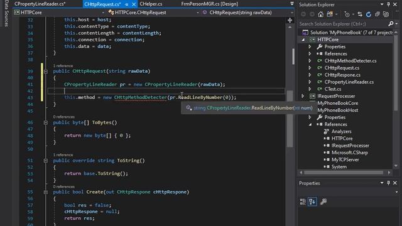The image size is (402, 226).
Task: Select Microsoft.CSharp reference
Action: [x=349, y=153]
